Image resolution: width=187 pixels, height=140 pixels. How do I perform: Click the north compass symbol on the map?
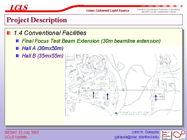pos(116,114)
